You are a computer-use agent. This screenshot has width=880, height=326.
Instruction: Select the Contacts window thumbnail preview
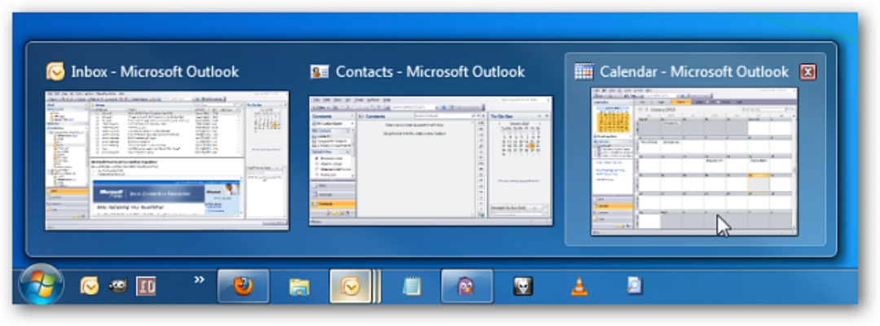point(430,161)
